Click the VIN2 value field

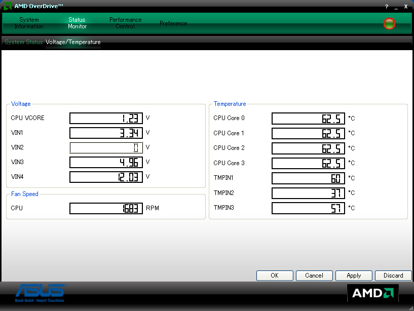(x=106, y=147)
